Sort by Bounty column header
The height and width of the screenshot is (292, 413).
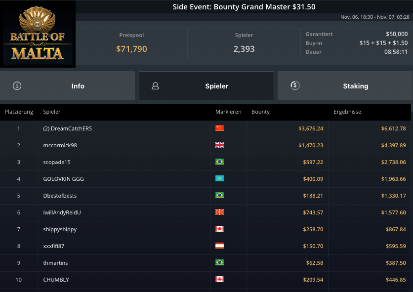tap(260, 112)
